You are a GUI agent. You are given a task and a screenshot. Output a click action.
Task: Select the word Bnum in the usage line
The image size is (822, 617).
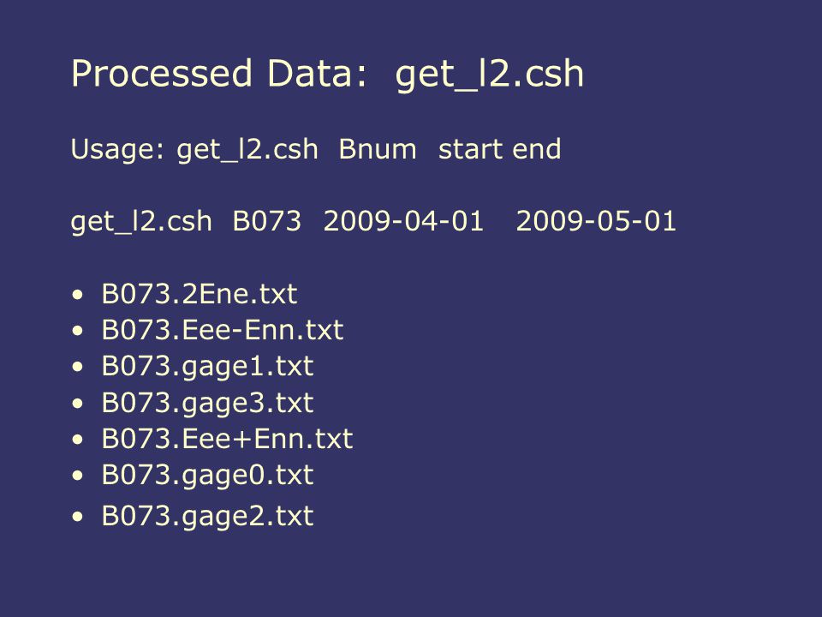click(x=378, y=149)
